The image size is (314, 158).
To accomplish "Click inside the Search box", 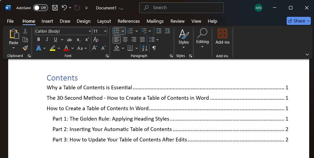I will 181,8.
